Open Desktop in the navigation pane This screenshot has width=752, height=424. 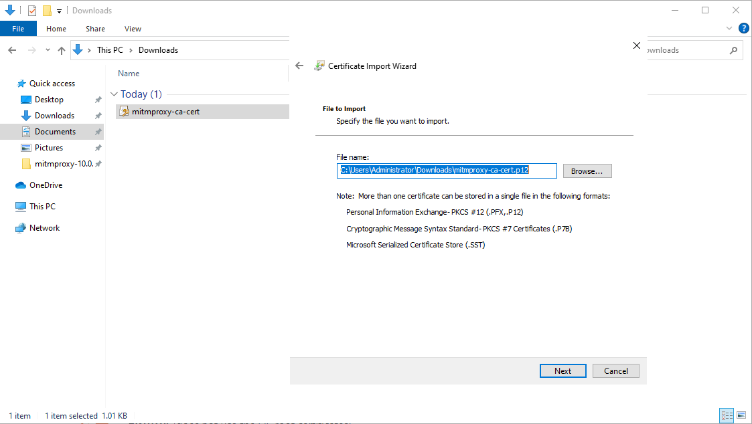pyautogui.click(x=49, y=100)
